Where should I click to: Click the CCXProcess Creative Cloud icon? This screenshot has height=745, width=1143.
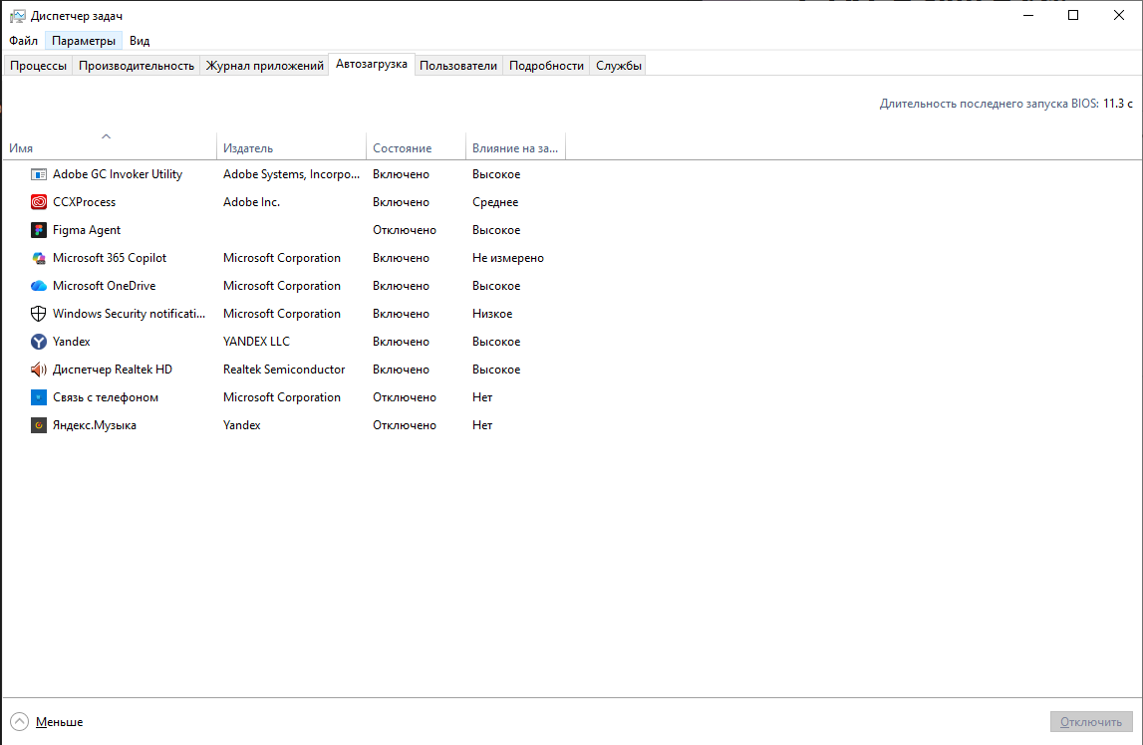pos(39,202)
